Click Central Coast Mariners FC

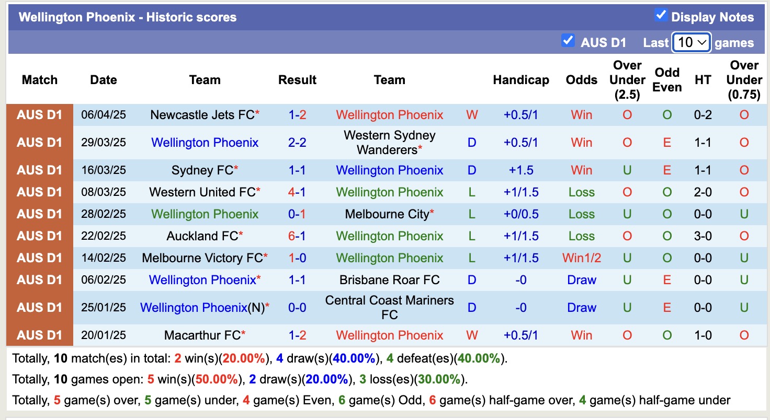pyautogui.click(x=389, y=308)
